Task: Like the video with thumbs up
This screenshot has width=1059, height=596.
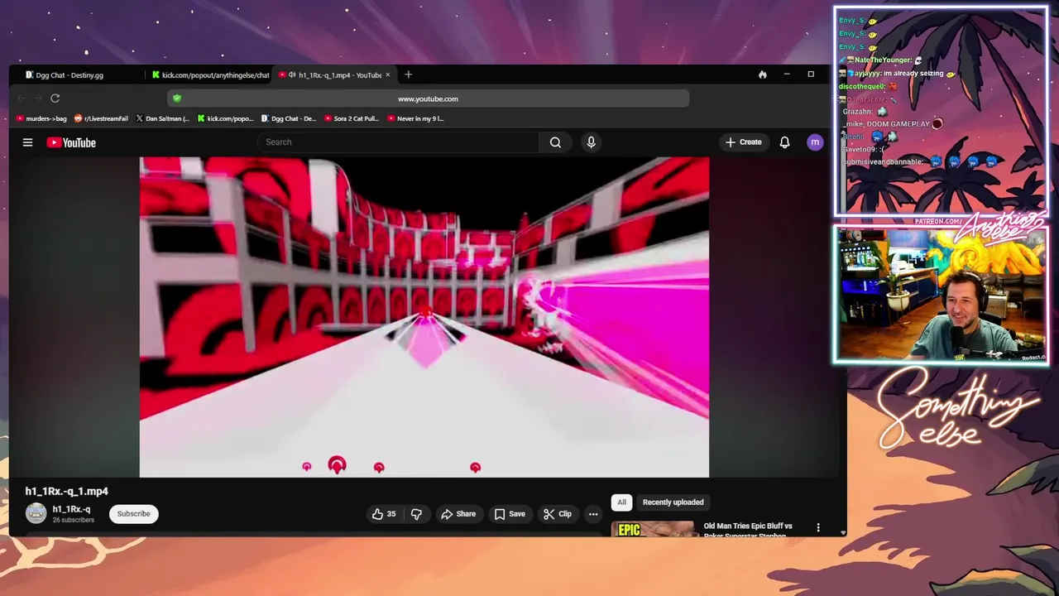Action: point(385,514)
